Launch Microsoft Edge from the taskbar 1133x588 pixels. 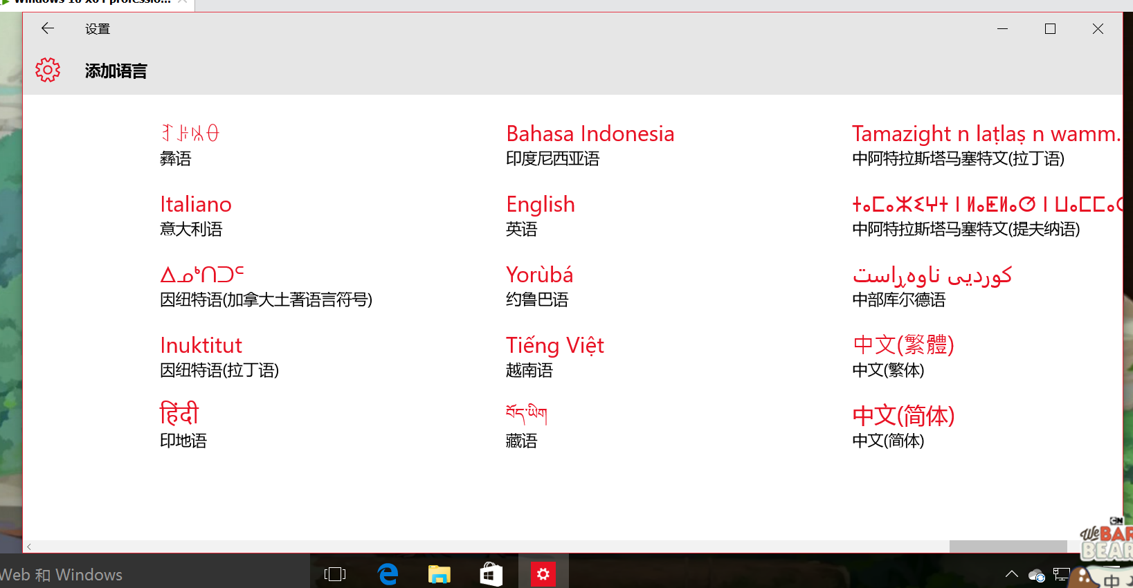coord(388,573)
